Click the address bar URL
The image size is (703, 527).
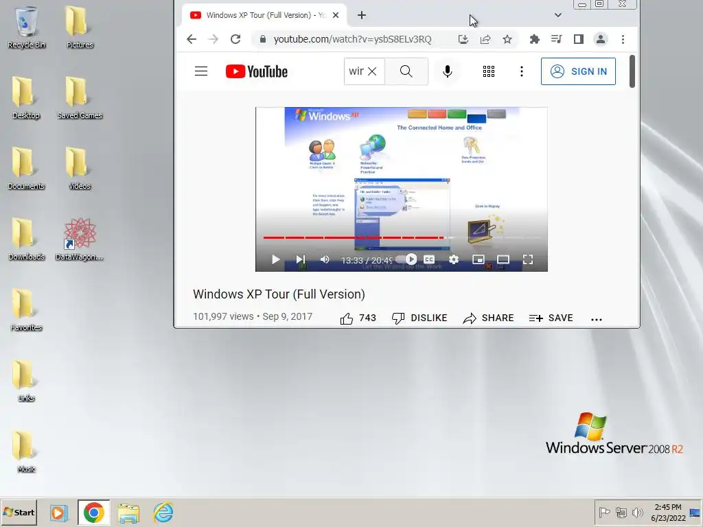[352, 39]
